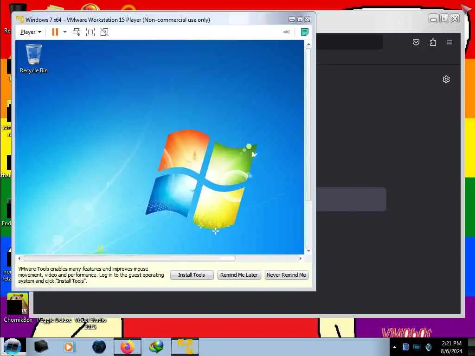Click the Never Remind Me button
Viewport: 475px width, 356px height.
point(286,275)
